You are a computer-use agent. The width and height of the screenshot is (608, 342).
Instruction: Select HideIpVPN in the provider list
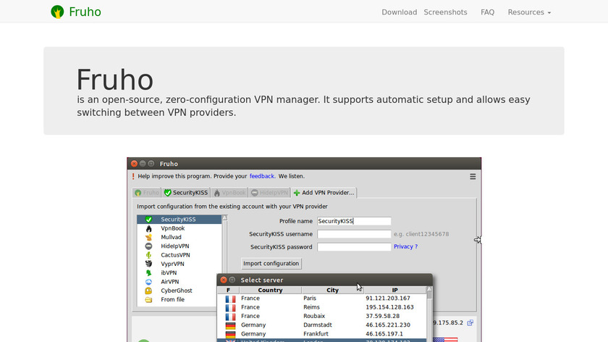pos(180,246)
